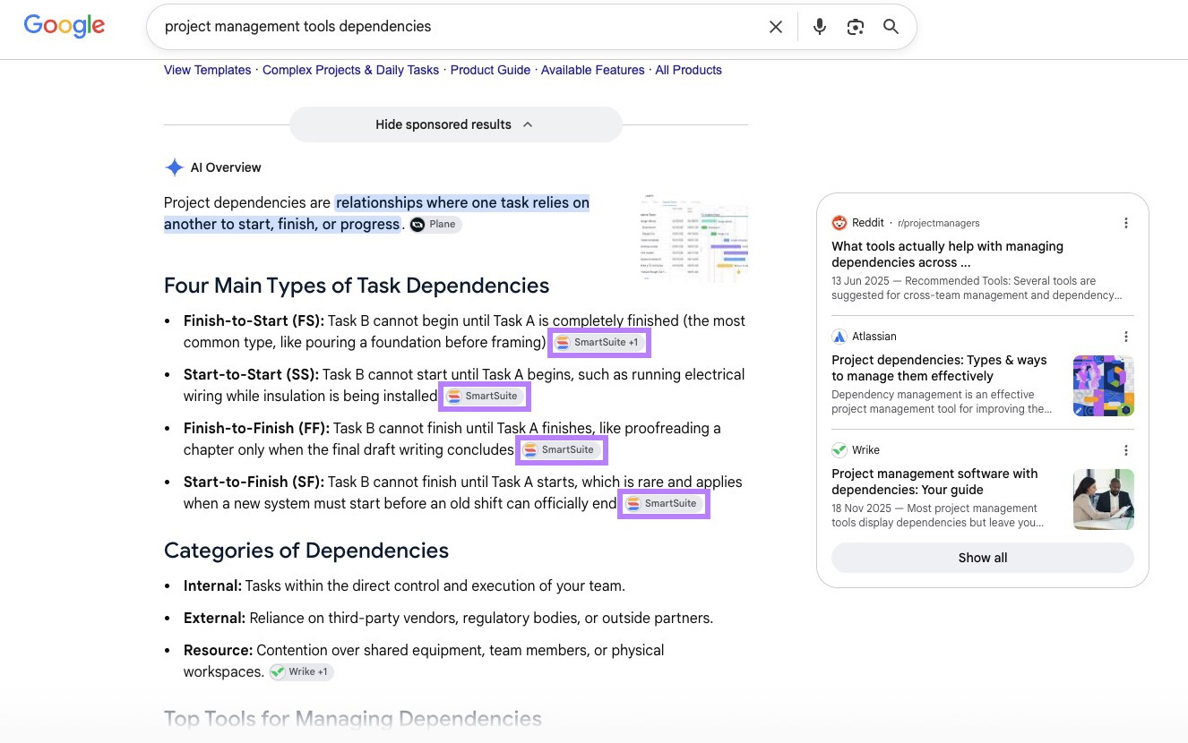Open Google Lens image search icon
Viewport: 1188px width, 743px height.
click(856, 27)
